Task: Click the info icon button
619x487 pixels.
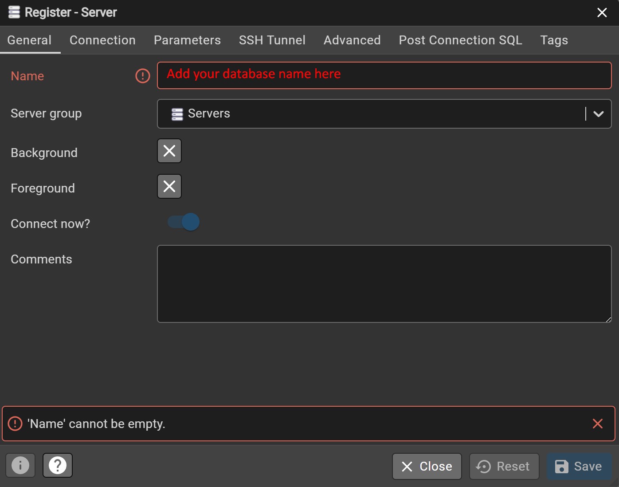Action: coord(20,465)
